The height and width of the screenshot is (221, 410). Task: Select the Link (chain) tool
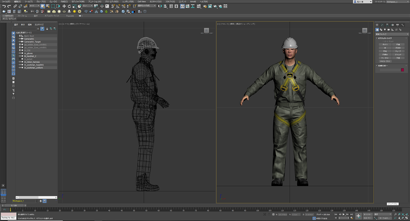click(15, 6)
